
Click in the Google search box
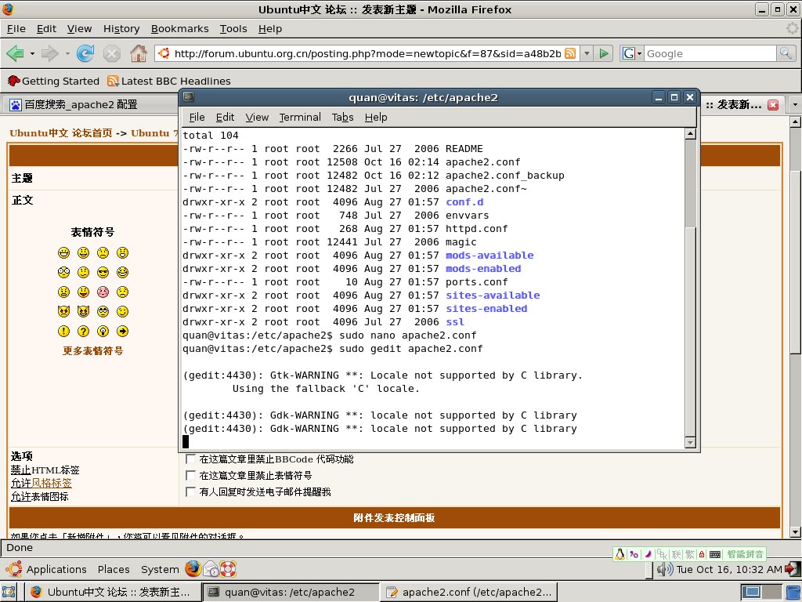(x=710, y=53)
